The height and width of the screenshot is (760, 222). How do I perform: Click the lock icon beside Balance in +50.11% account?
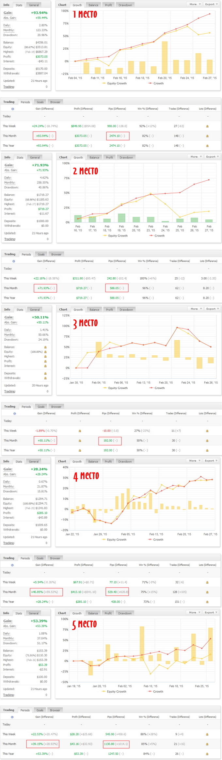click(45, 347)
